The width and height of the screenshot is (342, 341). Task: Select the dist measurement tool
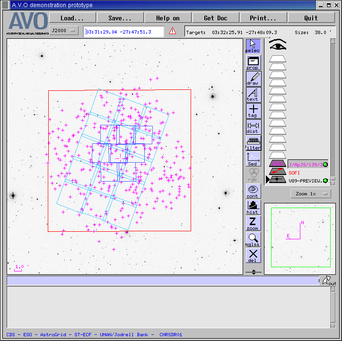(253, 127)
